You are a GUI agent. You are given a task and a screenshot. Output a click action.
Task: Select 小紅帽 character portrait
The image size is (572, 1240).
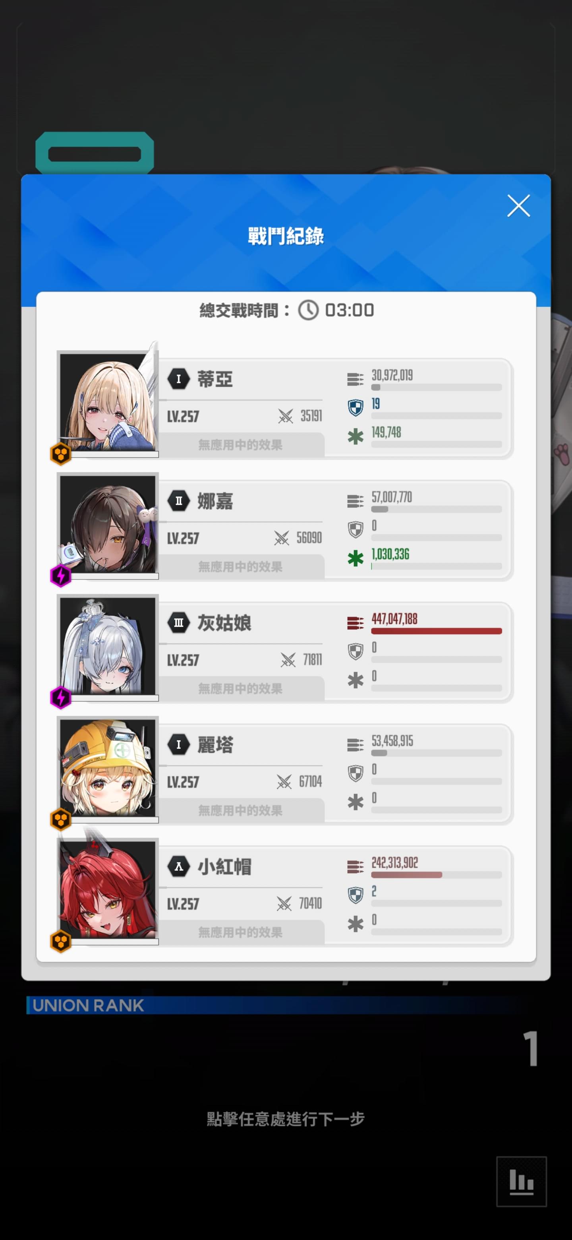coord(108,890)
